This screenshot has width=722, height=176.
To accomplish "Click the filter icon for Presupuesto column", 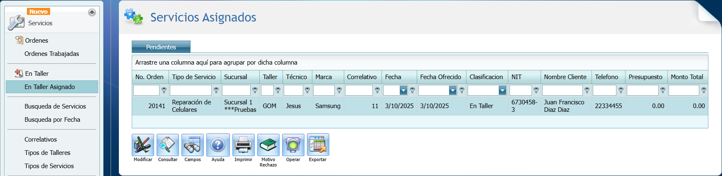I will [x=663, y=90].
